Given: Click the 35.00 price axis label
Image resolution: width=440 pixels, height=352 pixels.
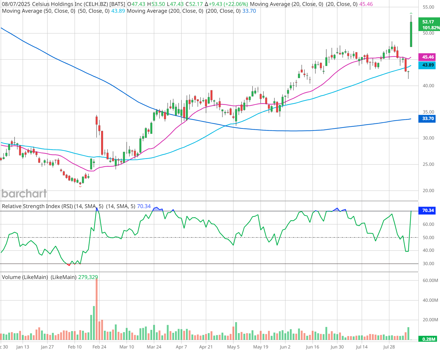Looking at the screenshot, I should (x=428, y=112).
